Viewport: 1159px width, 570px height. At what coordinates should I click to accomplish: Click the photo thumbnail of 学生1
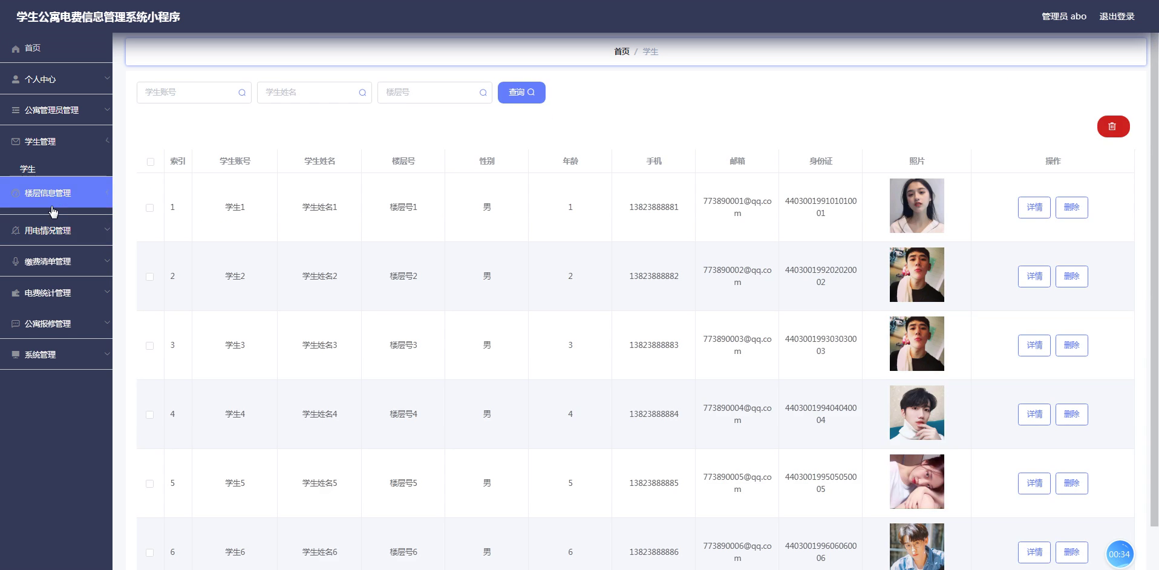pyautogui.click(x=916, y=206)
